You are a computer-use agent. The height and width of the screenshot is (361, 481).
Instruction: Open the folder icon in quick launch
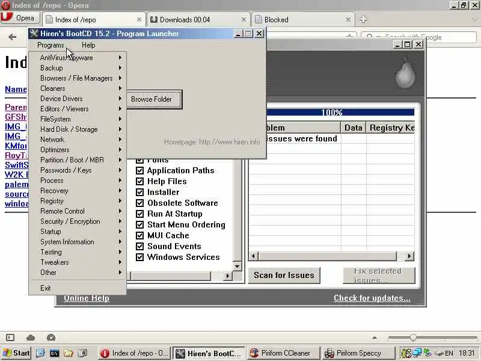pos(69,353)
